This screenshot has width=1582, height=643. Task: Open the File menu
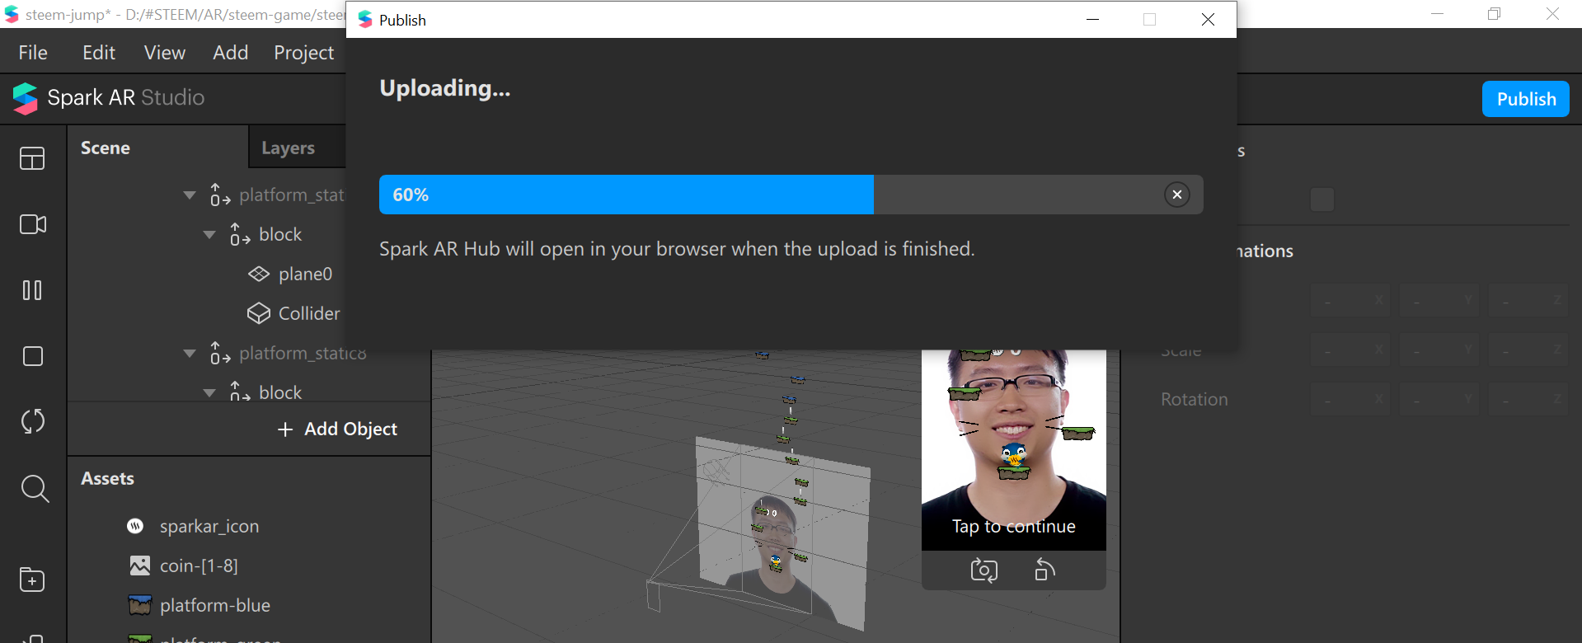(x=33, y=53)
